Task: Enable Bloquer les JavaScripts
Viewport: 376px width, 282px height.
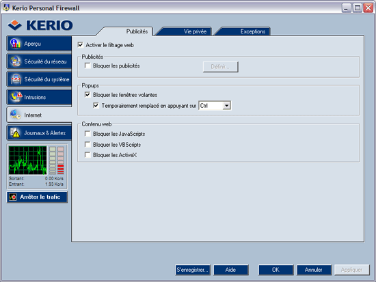Action: 88,134
